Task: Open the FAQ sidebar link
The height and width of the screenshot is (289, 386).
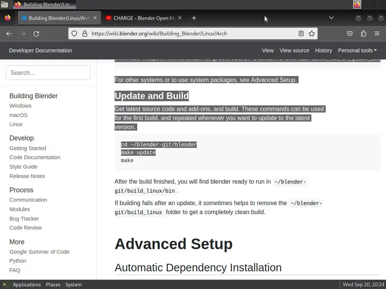Action: tap(15, 270)
